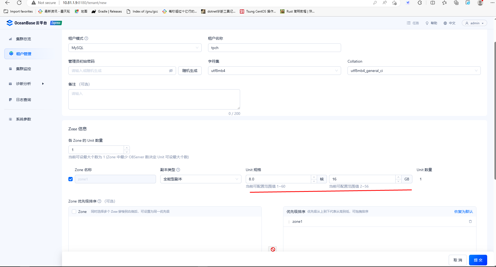The width and height of the screenshot is (496, 267).
Task: Delete zone1 from priority list
Action: coord(470,221)
